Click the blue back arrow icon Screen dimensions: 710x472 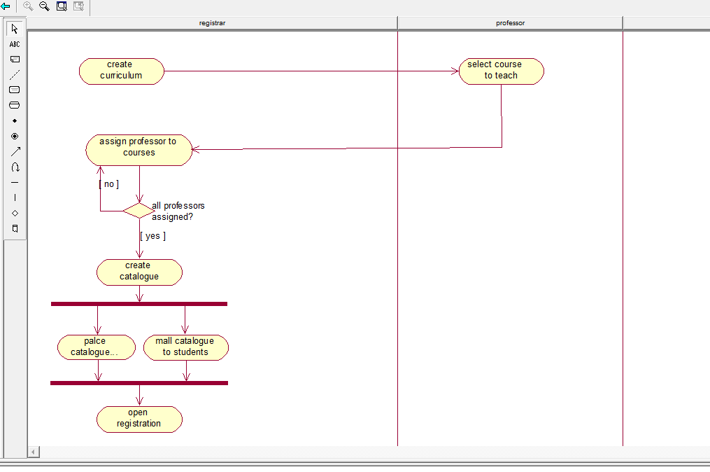click(x=6, y=6)
